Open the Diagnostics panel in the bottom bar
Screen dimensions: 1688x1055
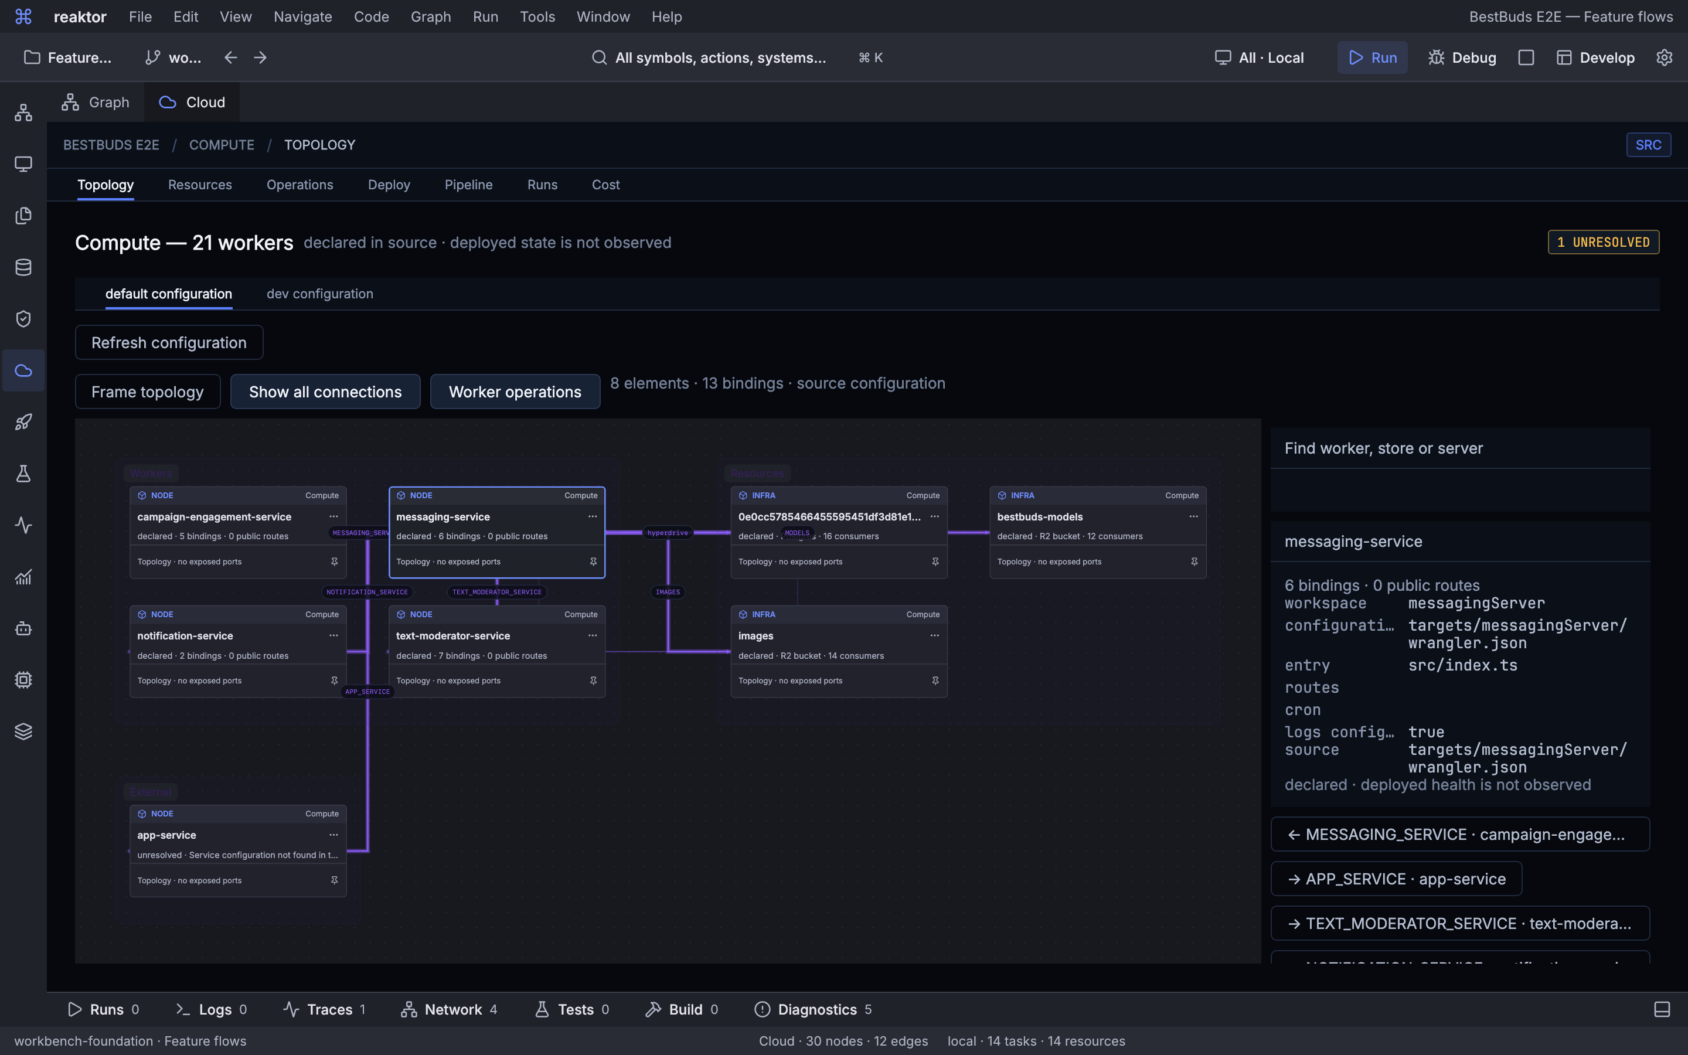(814, 1010)
